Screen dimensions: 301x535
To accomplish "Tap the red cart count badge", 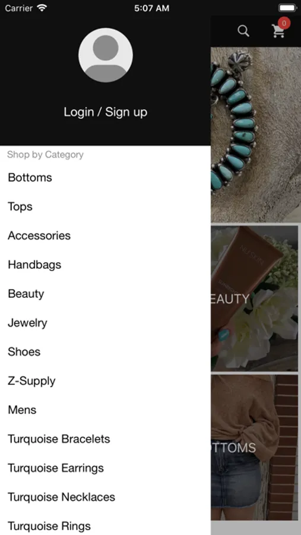I will (x=284, y=24).
